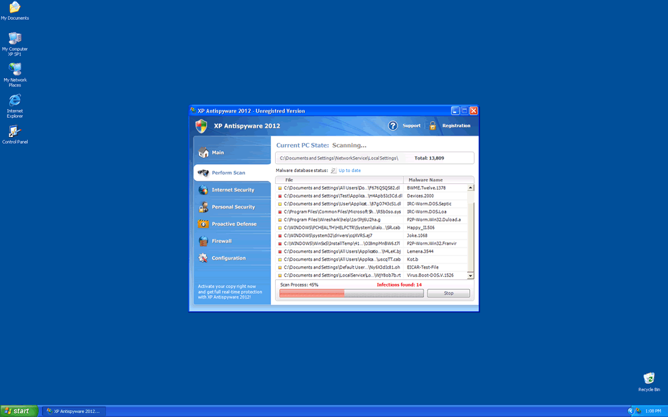Click the Firewall brick-wall icon
Screen dimensions: 668x417
pos(202,241)
